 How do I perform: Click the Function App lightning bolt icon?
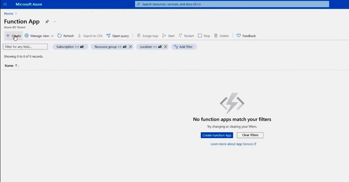[232, 103]
